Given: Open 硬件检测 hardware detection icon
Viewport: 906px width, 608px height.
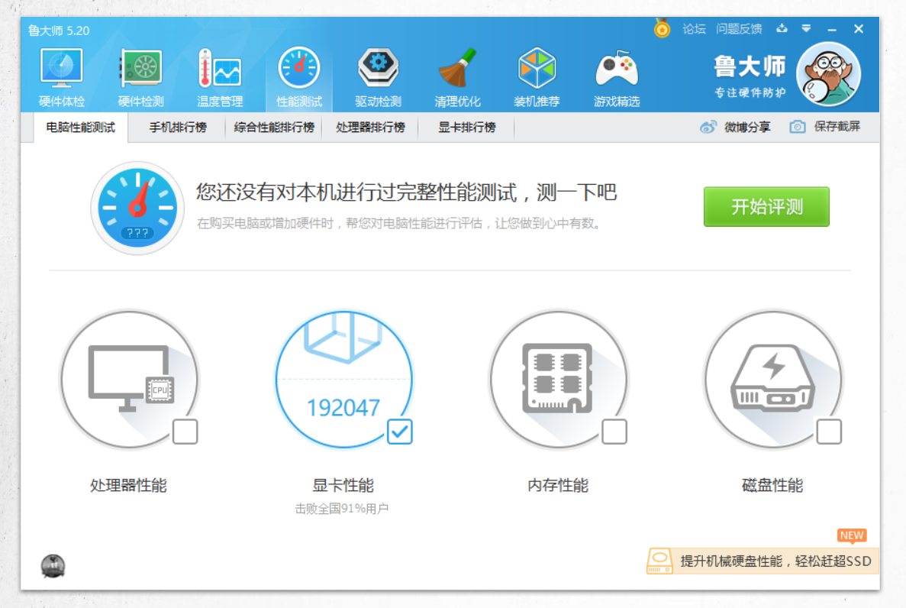Looking at the screenshot, I should (141, 70).
